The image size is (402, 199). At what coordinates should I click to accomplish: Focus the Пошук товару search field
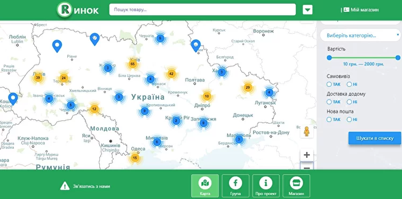click(202, 10)
